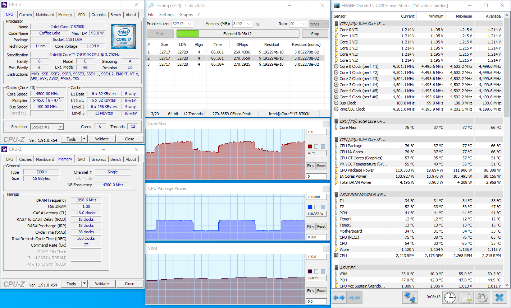Image resolution: width=511 pixels, height=308 pixels.
Task: Click the 100.0 maximum field of VRM graph
Action: 316,257
